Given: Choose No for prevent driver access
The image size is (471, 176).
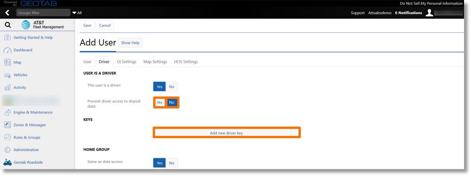Looking at the screenshot, I should tap(172, 102).
